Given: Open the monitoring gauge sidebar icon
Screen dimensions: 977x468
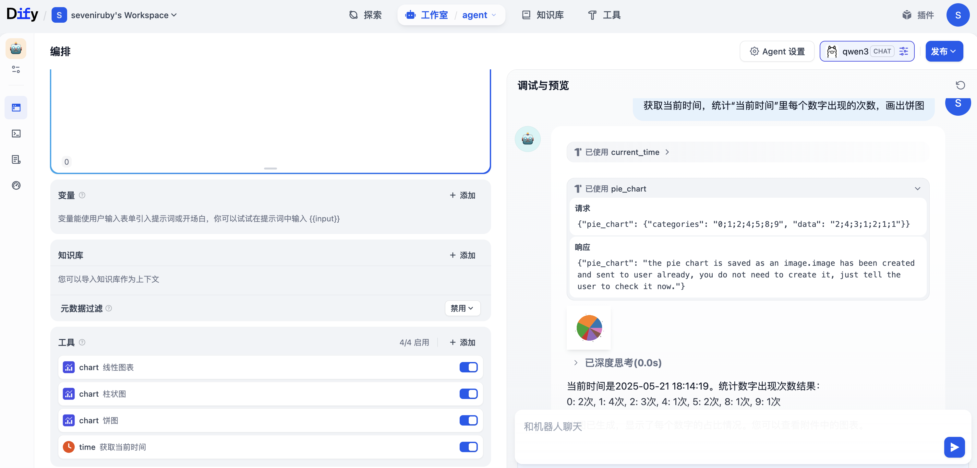Looking at the screenshot, I should click(16, 185).
